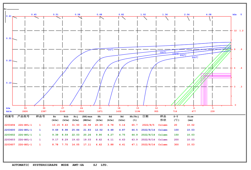Click Hd value 4.78
The width and height of the screenshot is (251, 170).
click(111, 125)
